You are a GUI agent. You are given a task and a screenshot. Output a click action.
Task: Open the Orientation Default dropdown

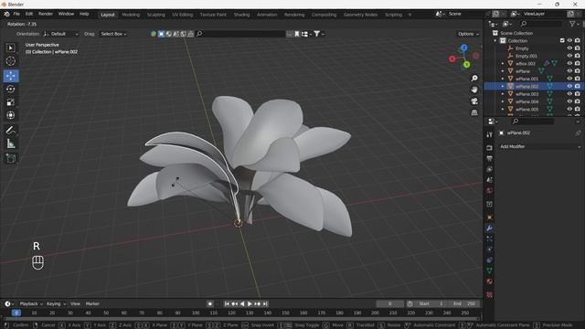click(x=60, y=34)
